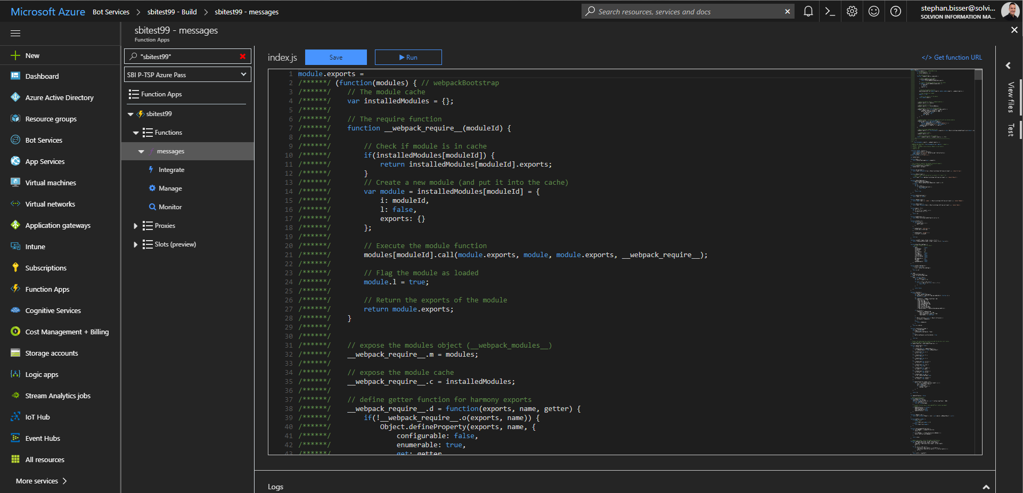Click the App Services globe icon

point(15,161)
